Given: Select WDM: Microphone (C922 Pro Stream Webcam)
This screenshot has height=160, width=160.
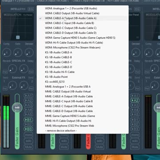Looking at the screenshot, I should click(x=83, y=48).
